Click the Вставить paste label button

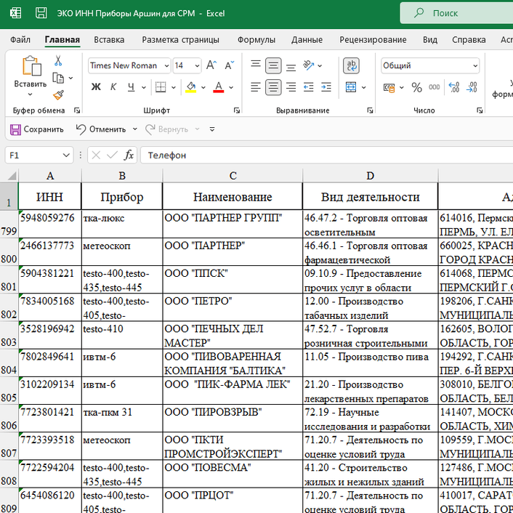pyautogui.click(x=30, y=84)
